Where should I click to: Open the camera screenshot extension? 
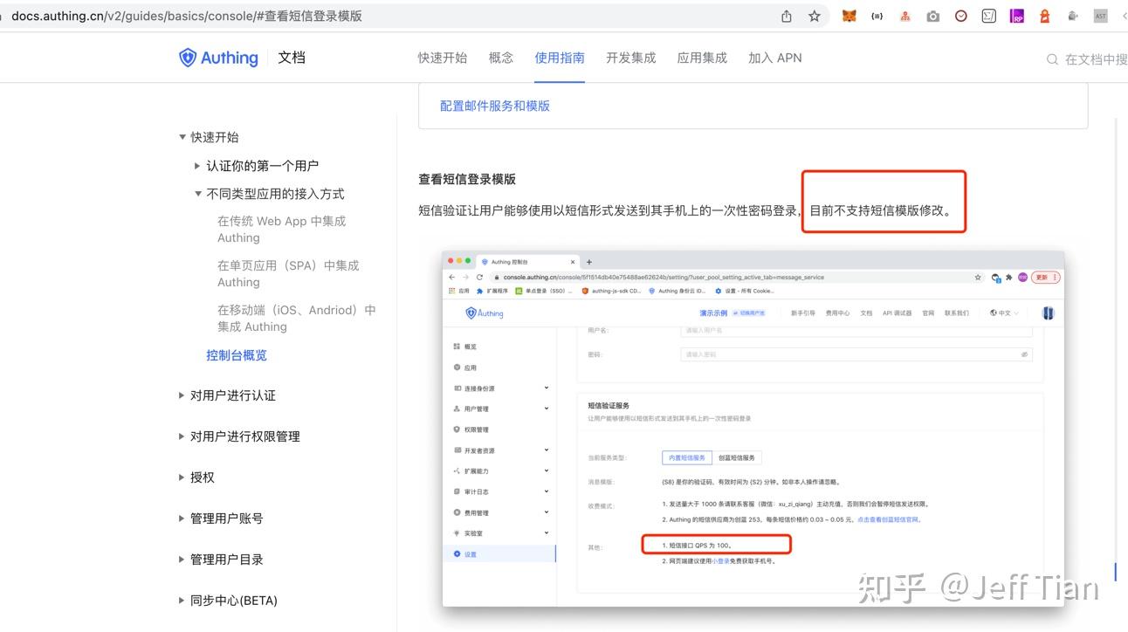pos(933,16)
